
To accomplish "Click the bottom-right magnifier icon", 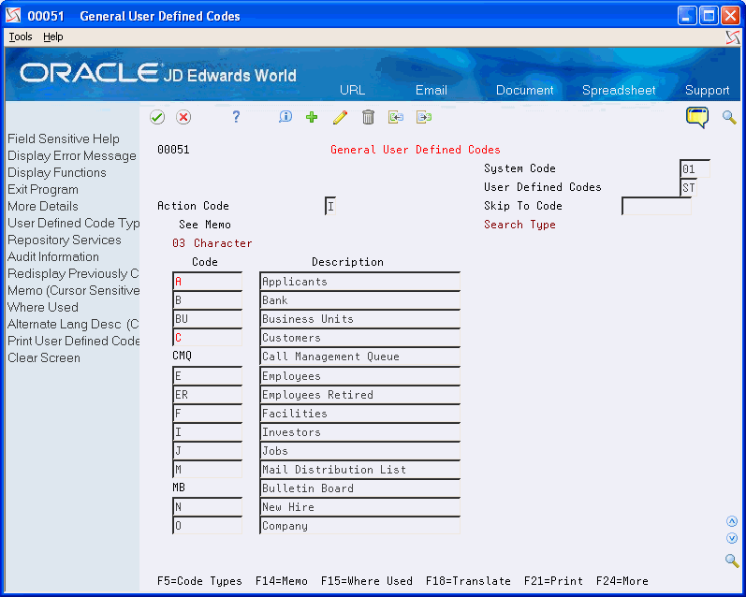I will pyautogui.click(x=732, y=561).
